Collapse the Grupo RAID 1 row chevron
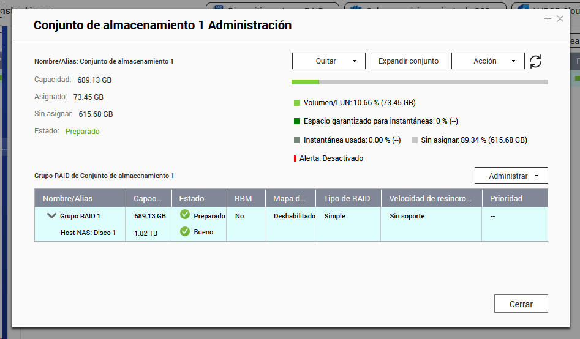Image resolution: width=580 pixels, height=339 pixels. click(51, 216)
